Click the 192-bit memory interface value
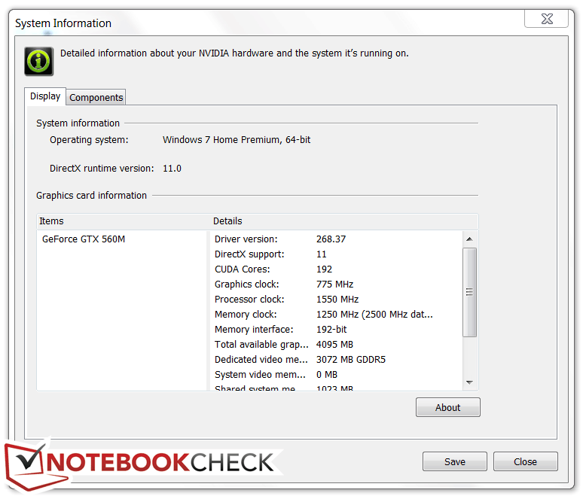Image resolution: width=583 pixels, height=496 pixels. point(331,329)
